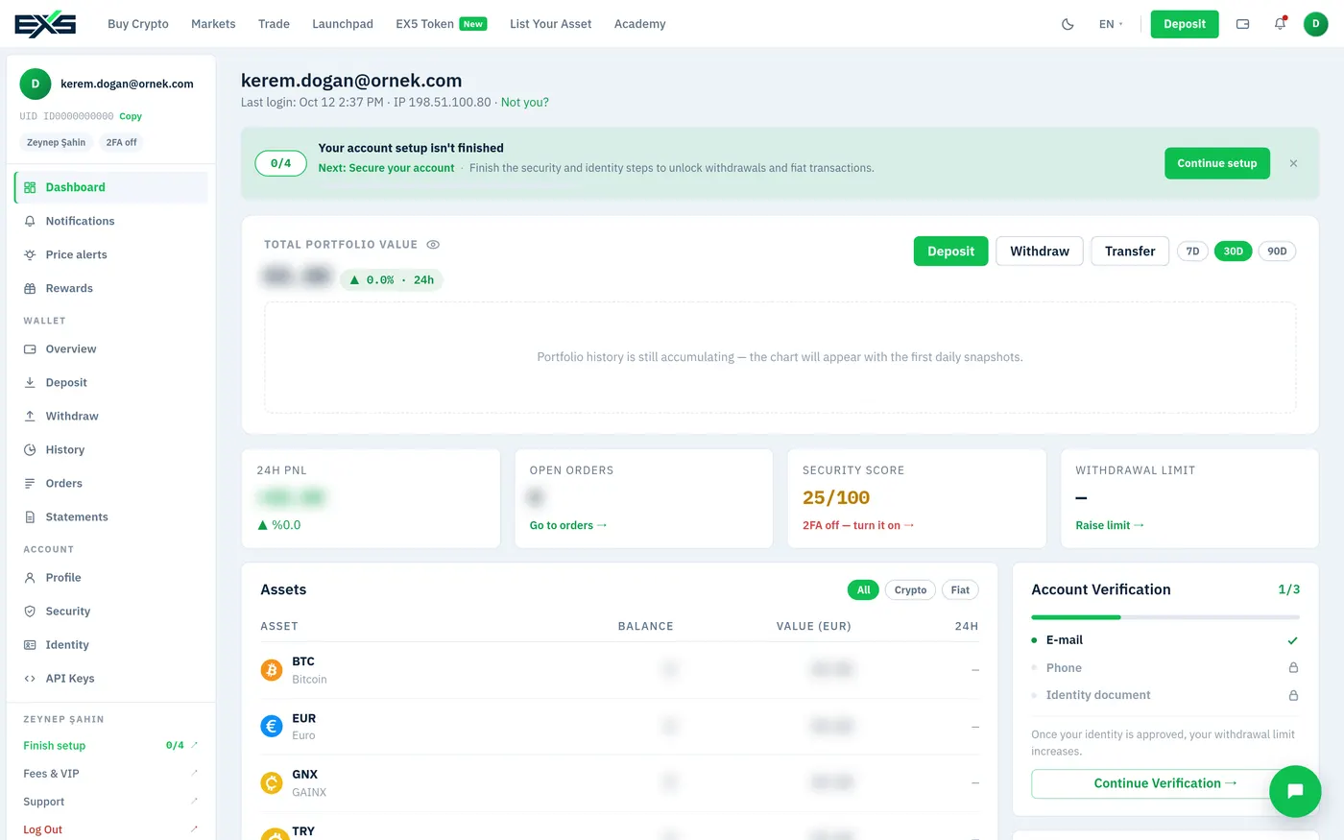
Task: Filter assets by Crypto tab
Action: [x=910, y=590]
